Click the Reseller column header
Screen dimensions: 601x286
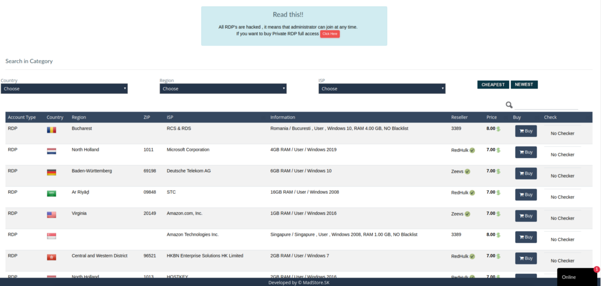459,117
